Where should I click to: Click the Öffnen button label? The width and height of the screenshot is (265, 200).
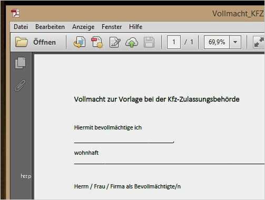44,42
